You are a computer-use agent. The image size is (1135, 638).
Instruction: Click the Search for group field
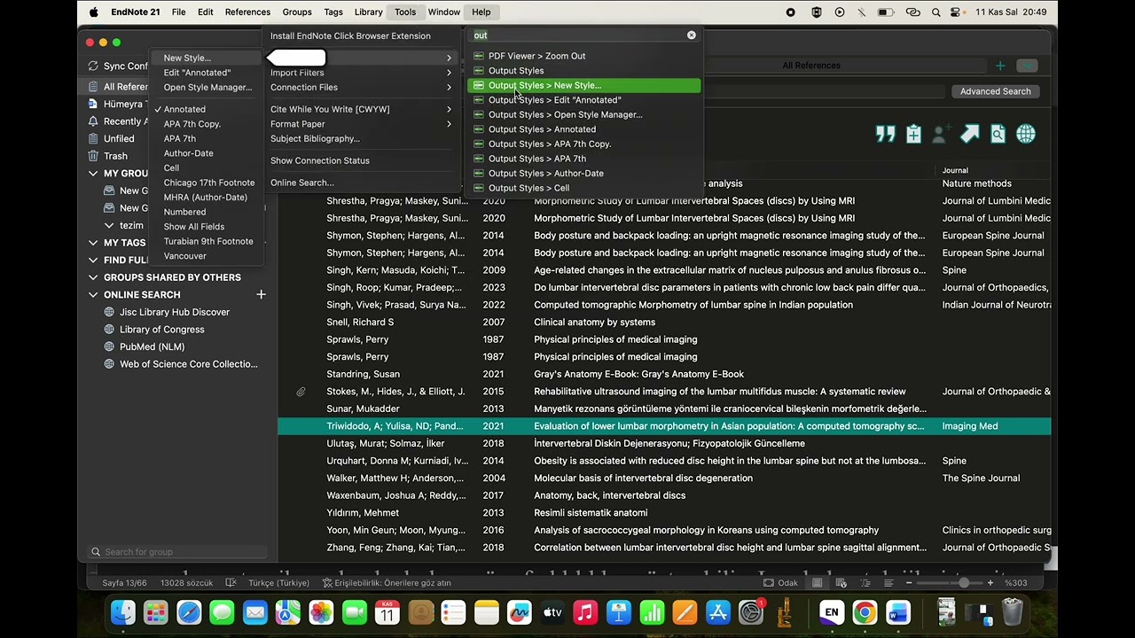tap(177, 552)
